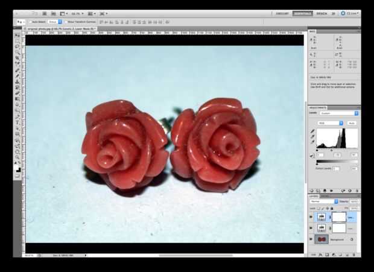Image resolution: width=374 pixels, height=272 pixels.
Task: Click the Auto-Align Layers icon in options bar
Action: coord(168,22)
